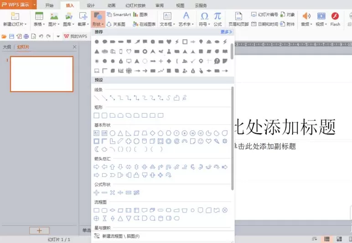Expand the 音频 audio dropdown
Screen dimensions: 352x243
pyautogui.click(x=306, y=19)
